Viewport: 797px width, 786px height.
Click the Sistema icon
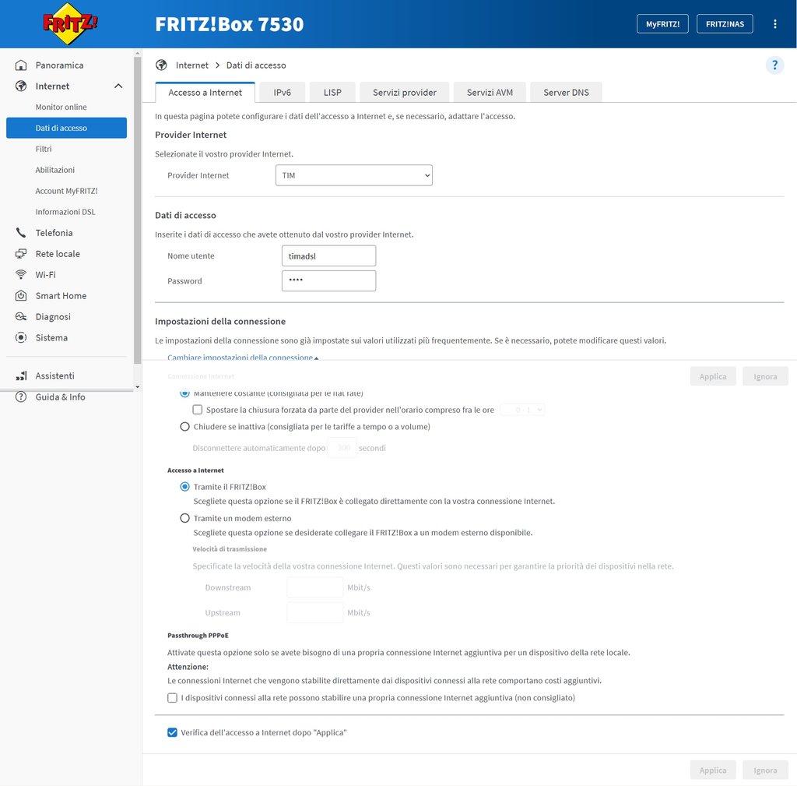pyautogui.click(x=21, y=337)
